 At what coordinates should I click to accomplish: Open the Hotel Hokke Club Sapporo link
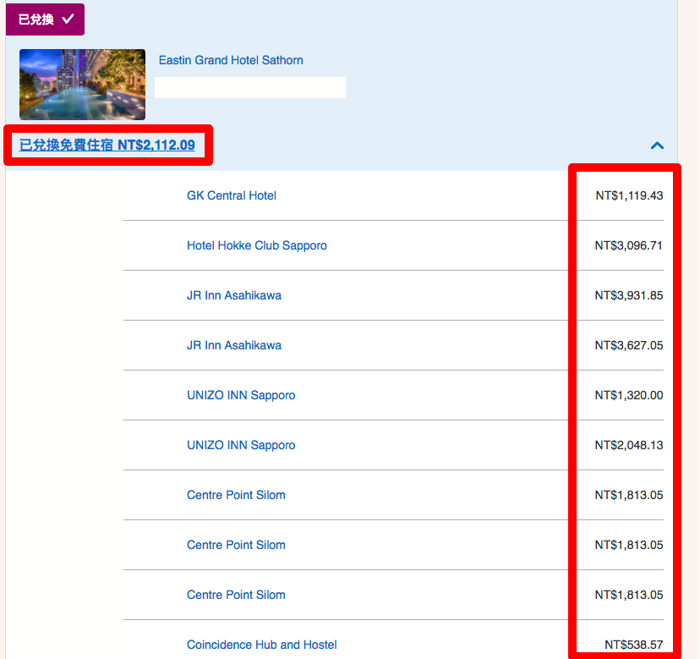click(x=257, y=245)
